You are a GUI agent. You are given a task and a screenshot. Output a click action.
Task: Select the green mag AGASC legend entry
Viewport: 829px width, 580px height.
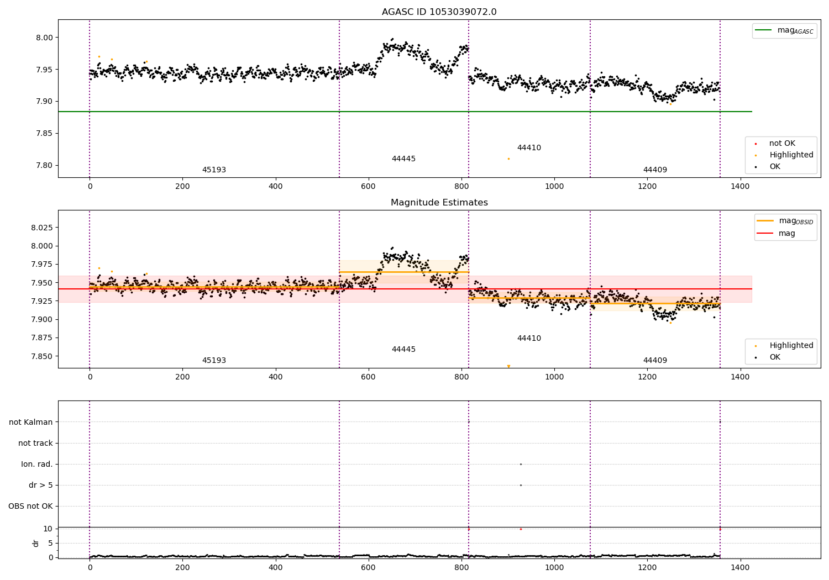click(x=784, y=30)
